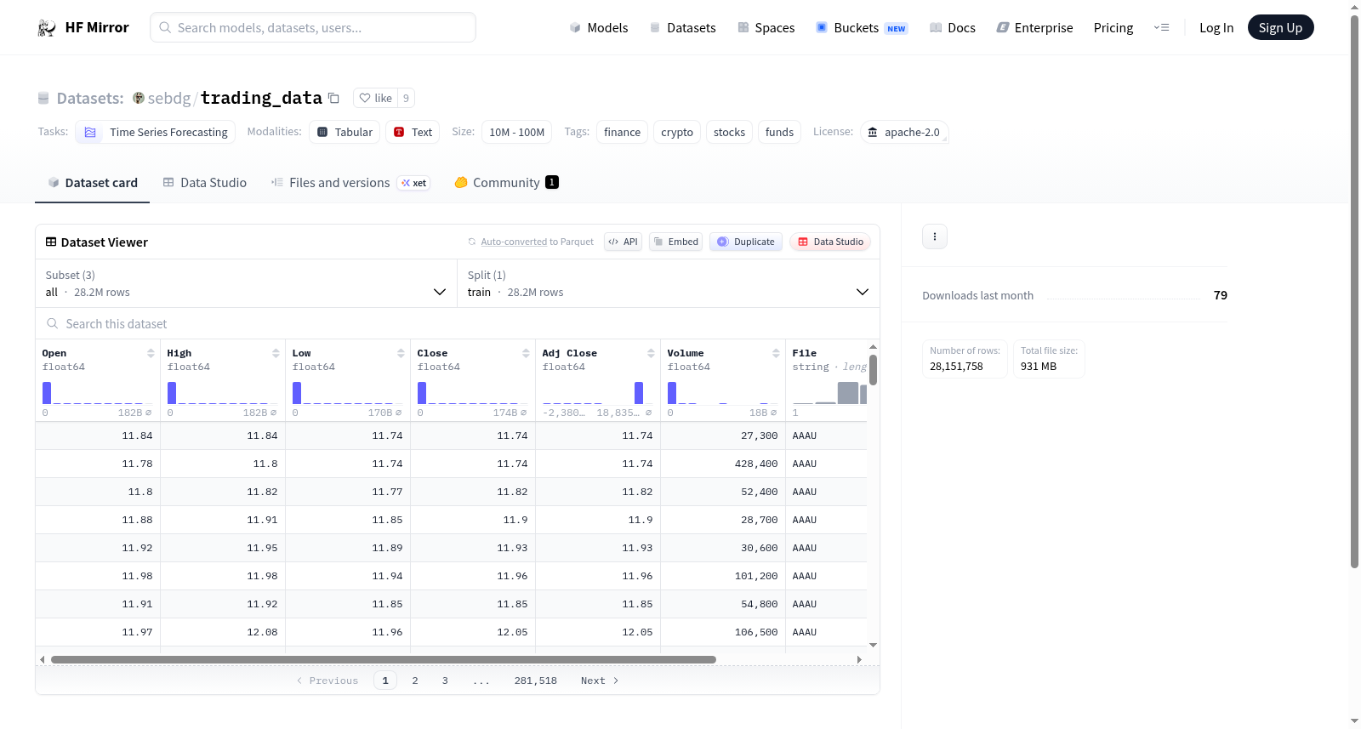This screenshot has height=729, width=1361.
Task: Click the Datasets breadcrumb label
Action: click(90, 98)
